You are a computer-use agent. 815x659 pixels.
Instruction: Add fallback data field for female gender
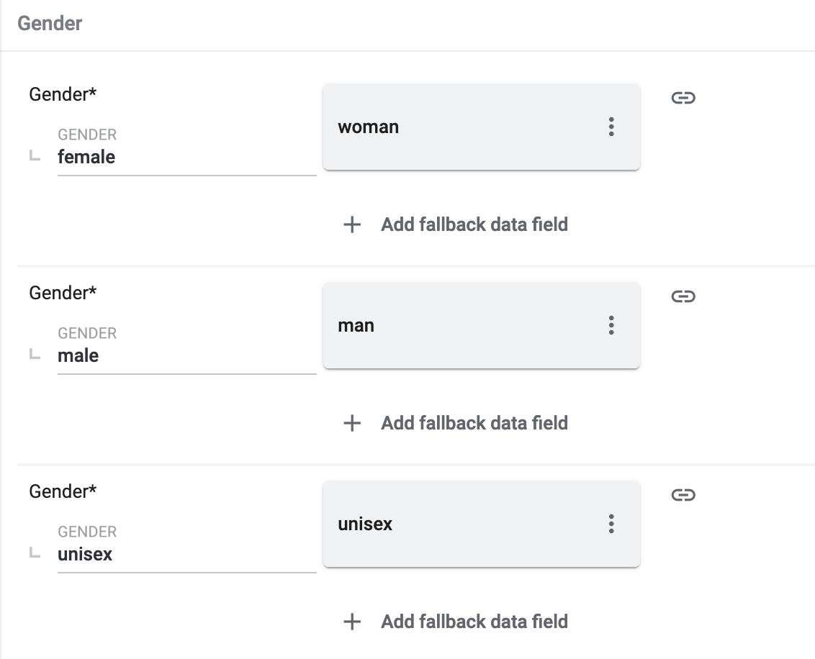[474, 224]
